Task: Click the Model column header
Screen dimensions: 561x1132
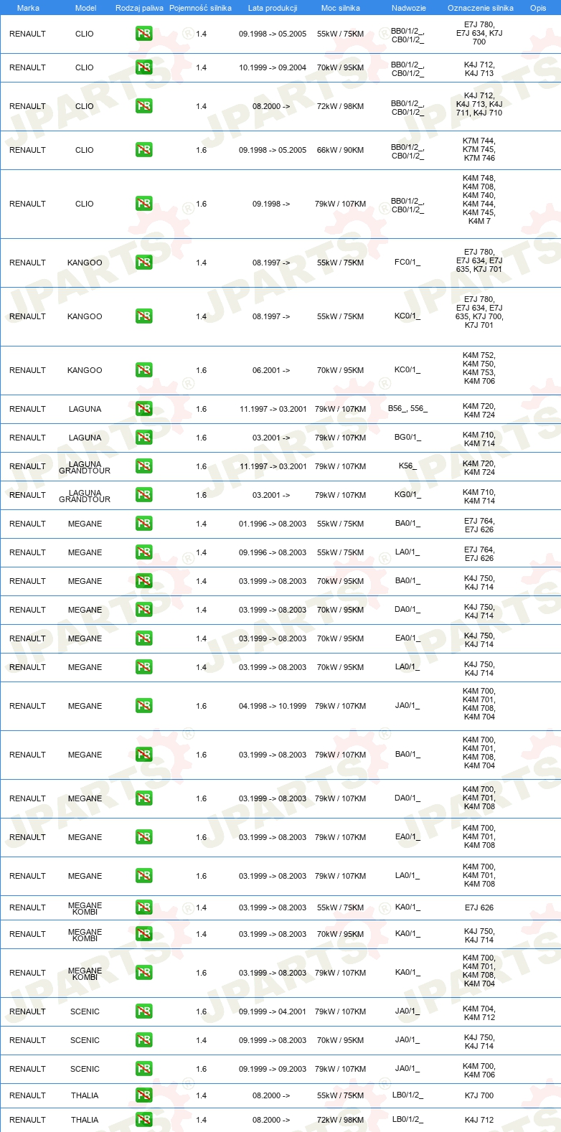Action: [x=85, y=8]
